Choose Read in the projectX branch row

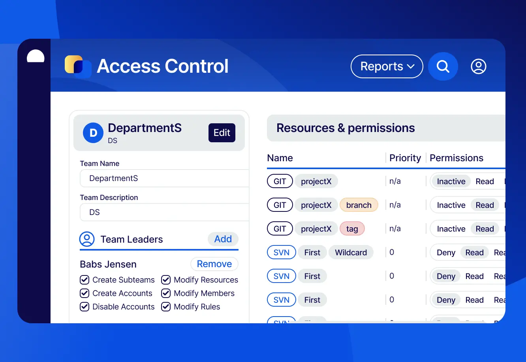(x=485, y=205)
